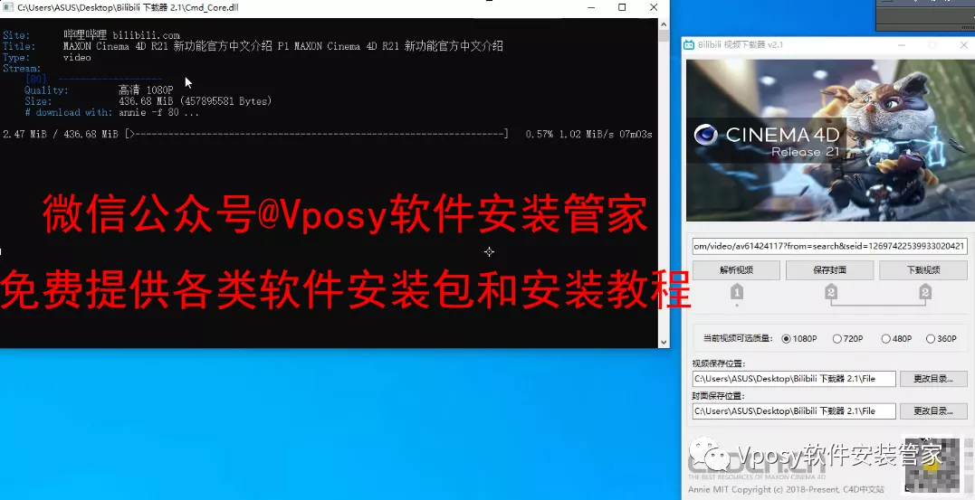
Task: Click the console text 'bilibili.com'
Action: pyautogui.click(x=146, y=35)
